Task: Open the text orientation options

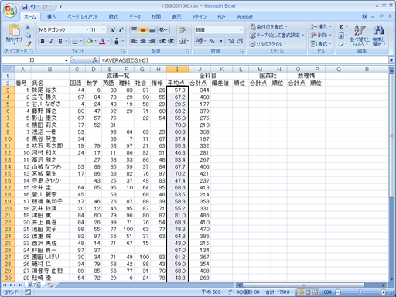Action: [x=163, y=30]
